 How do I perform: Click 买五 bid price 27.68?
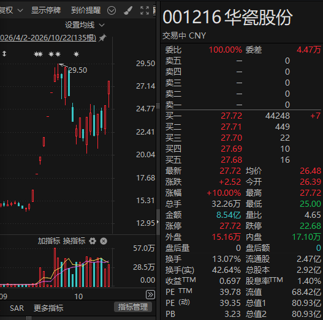pos(232,160)
